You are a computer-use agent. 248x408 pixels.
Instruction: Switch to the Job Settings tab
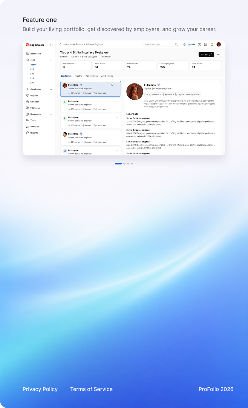tap(107, 76)
